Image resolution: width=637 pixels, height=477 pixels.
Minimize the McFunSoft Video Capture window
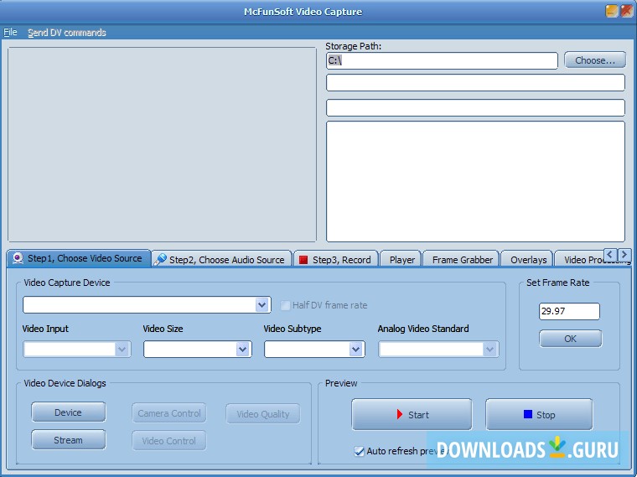(x=611, y=11)
